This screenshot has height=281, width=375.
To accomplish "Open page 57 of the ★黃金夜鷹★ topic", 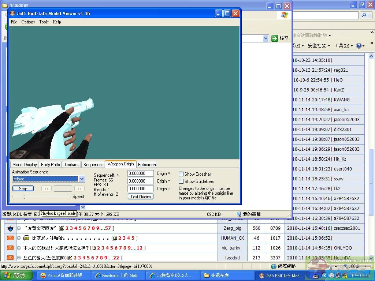I will click(108, 228).
